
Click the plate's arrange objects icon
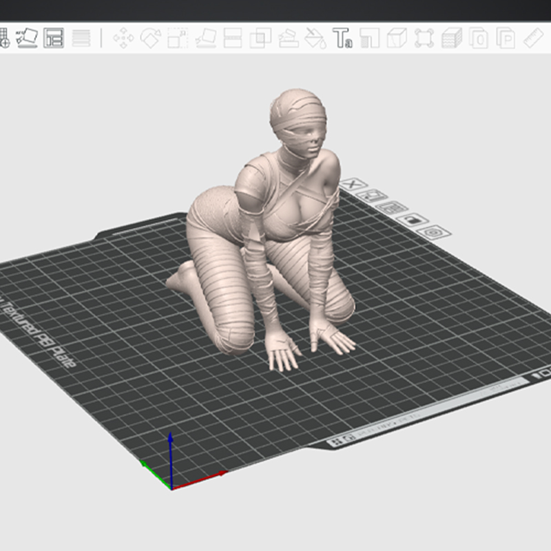[392, 208]
